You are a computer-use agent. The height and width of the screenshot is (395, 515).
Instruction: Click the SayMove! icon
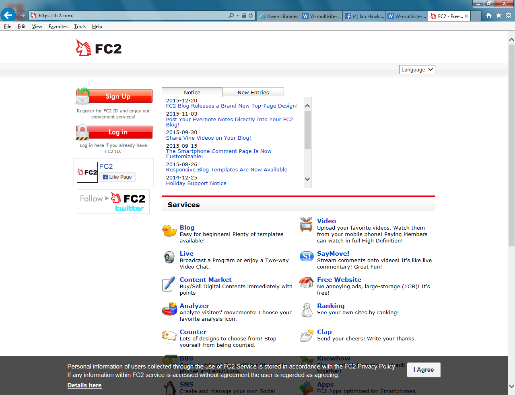(307, 256)
